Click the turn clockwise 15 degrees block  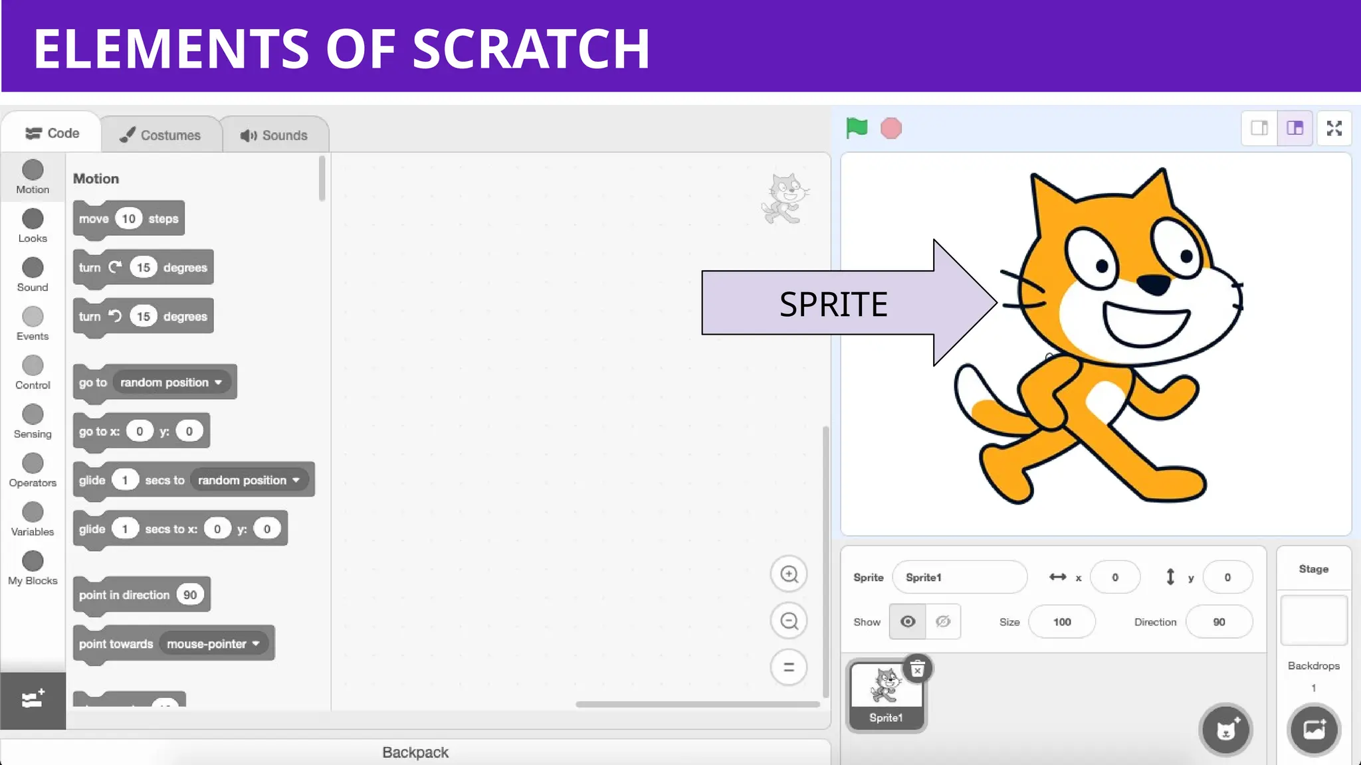[143, 268]
